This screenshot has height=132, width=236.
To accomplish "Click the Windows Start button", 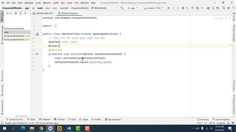I will [4, 128].
